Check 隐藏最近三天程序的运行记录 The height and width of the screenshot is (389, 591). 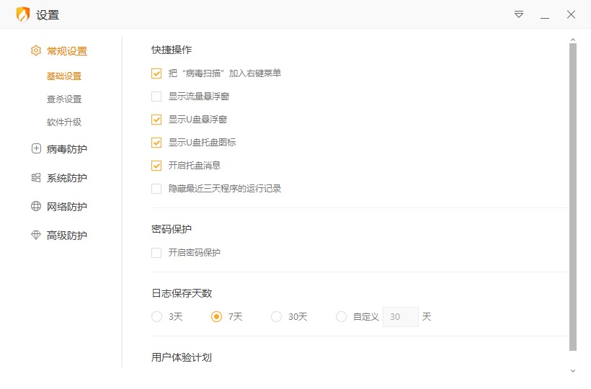tap(156, 188)
